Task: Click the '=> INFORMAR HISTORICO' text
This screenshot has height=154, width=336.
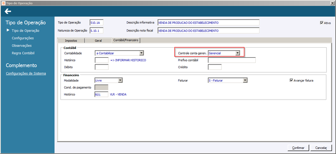Action: point(128,60)
